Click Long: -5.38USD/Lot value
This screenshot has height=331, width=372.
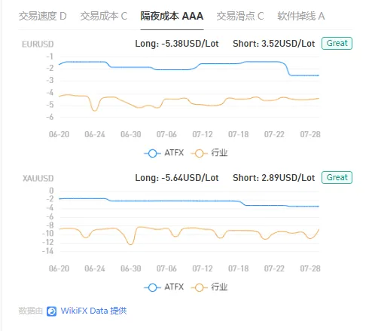pyautogui.click(x=177, y=44)
